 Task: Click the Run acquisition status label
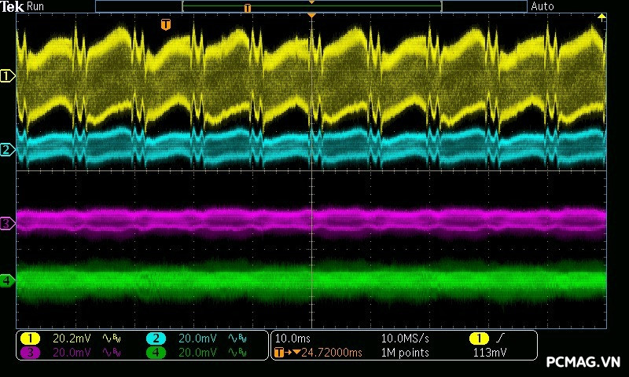coord(35,6)
